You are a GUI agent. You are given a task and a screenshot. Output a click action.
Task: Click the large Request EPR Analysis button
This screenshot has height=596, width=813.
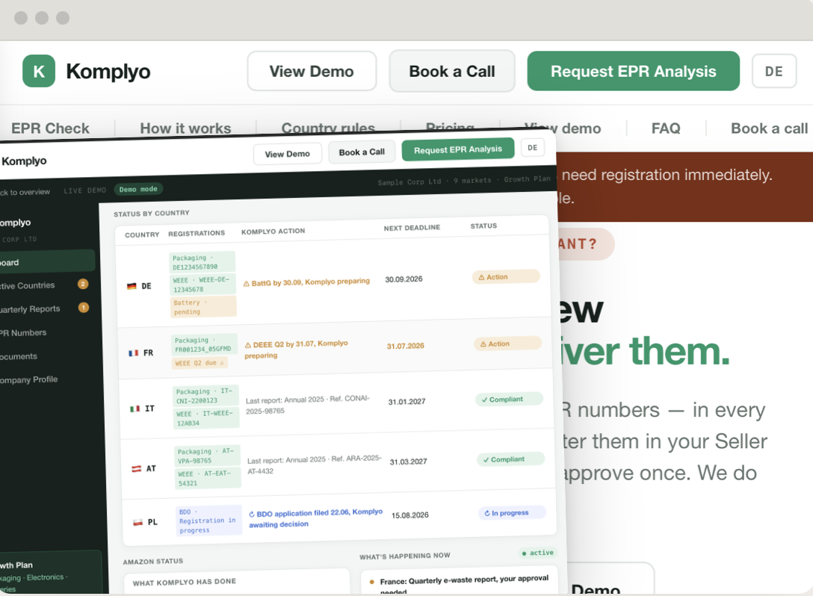[633, 71]
